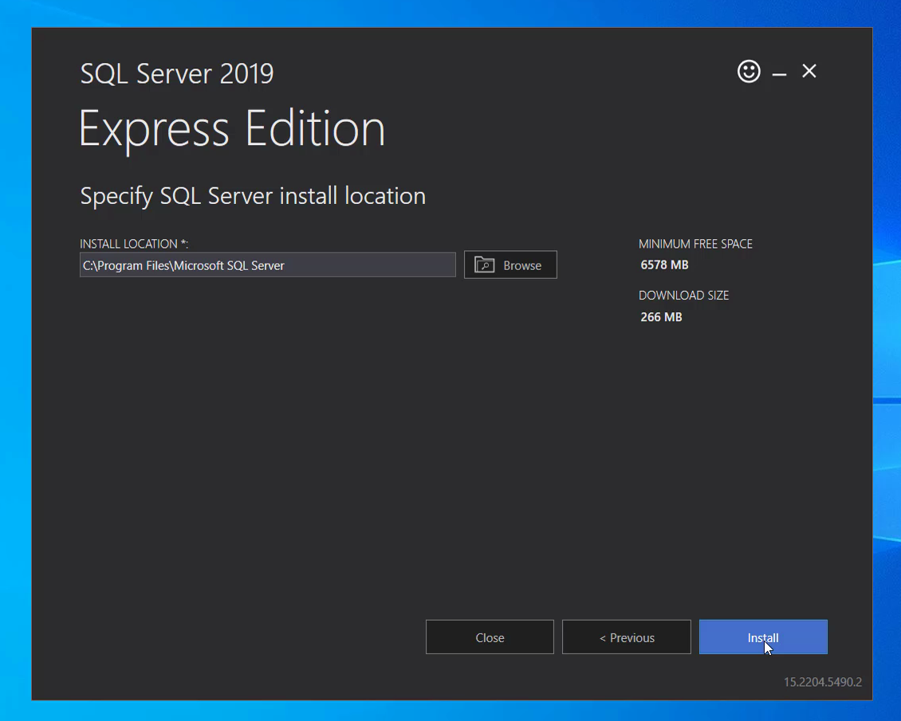Click the folder icon on the Browse button
901x721 pixels.
(484, 265)
